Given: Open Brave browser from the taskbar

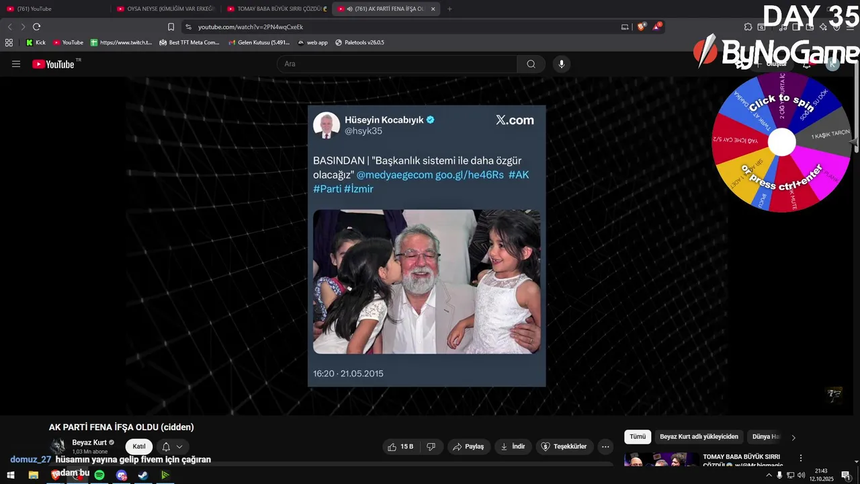Looking at the screenshot, I should point(55,475).
